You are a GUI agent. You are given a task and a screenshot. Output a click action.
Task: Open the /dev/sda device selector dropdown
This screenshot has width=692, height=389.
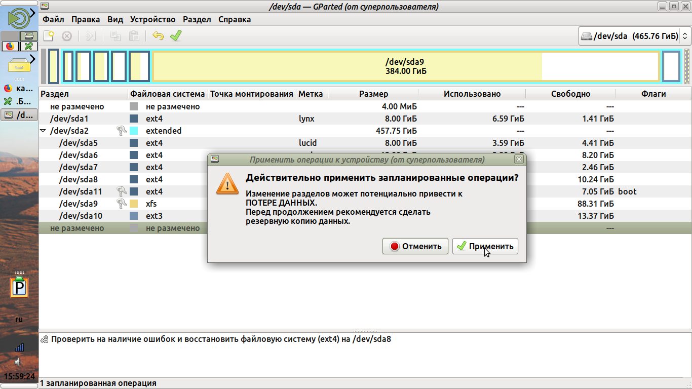click(634, 36)
